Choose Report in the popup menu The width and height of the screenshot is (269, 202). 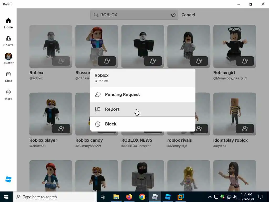pyautogui.click(x=143, y=109)
